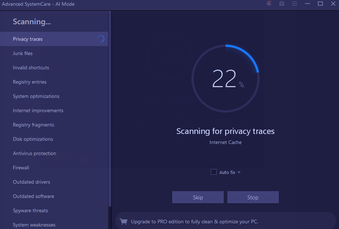Open the toolbox briefcase icon
The height and width of the screenshot is (229, 339).
[x=281, y=4]
